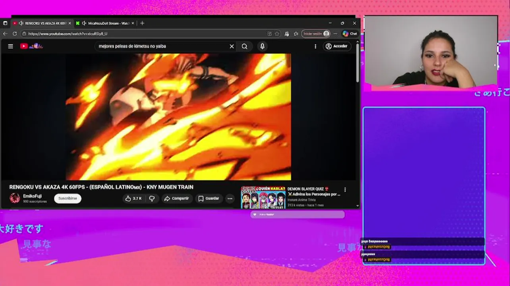Maximize the browser window
Viewport: 510px width, 286px height.
coord(342,23)
